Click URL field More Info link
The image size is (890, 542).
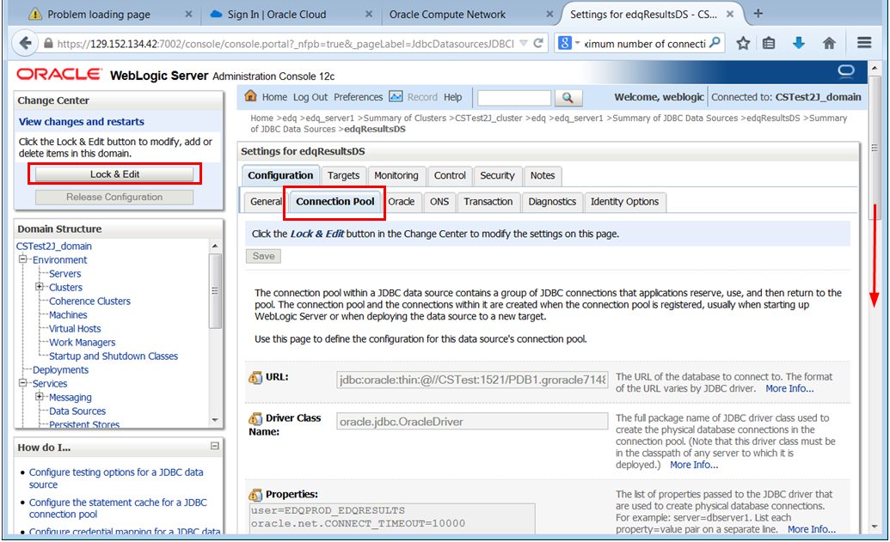[789, 389]
